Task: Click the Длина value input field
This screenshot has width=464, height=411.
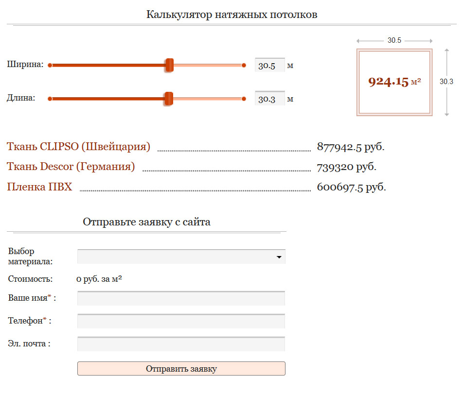Action: click(x=269, y=99)
